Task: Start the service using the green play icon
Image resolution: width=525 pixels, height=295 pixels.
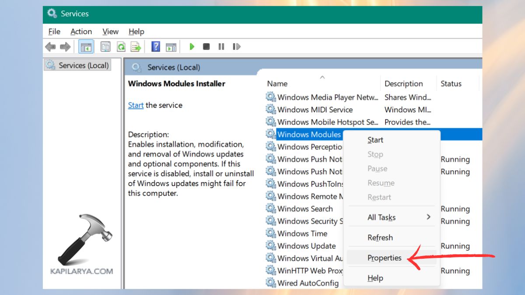Action: pos(192,46)
